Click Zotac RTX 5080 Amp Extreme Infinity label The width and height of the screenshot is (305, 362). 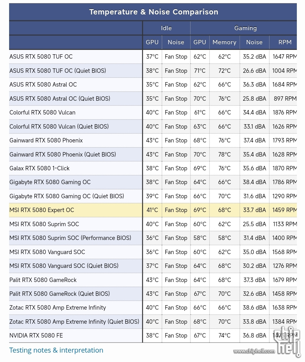click(x=57, y=308)
